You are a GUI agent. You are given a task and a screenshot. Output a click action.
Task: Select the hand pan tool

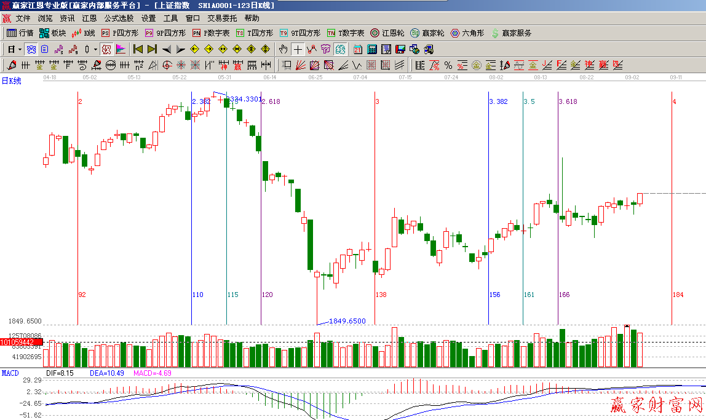pyautogui.click(x=283, y=49)
